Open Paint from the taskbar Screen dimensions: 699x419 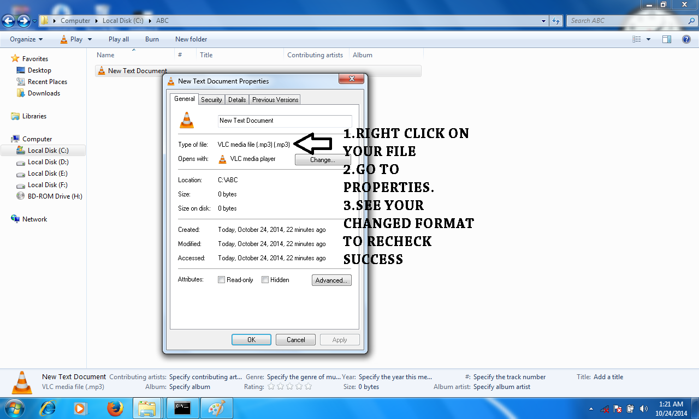tap(216, 408)
